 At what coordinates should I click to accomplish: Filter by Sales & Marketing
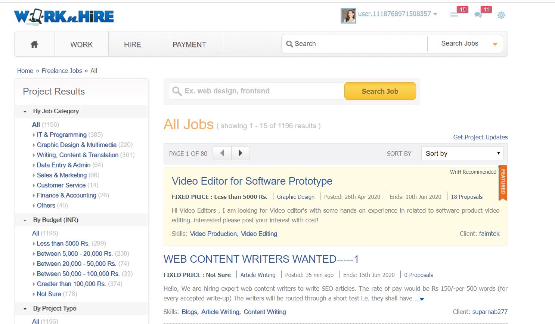click(x=62, y=175)
